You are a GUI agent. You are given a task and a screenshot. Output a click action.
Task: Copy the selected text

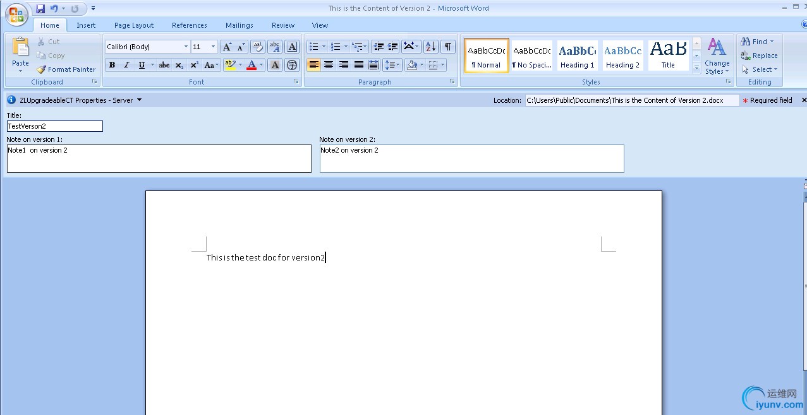[51, 56]
